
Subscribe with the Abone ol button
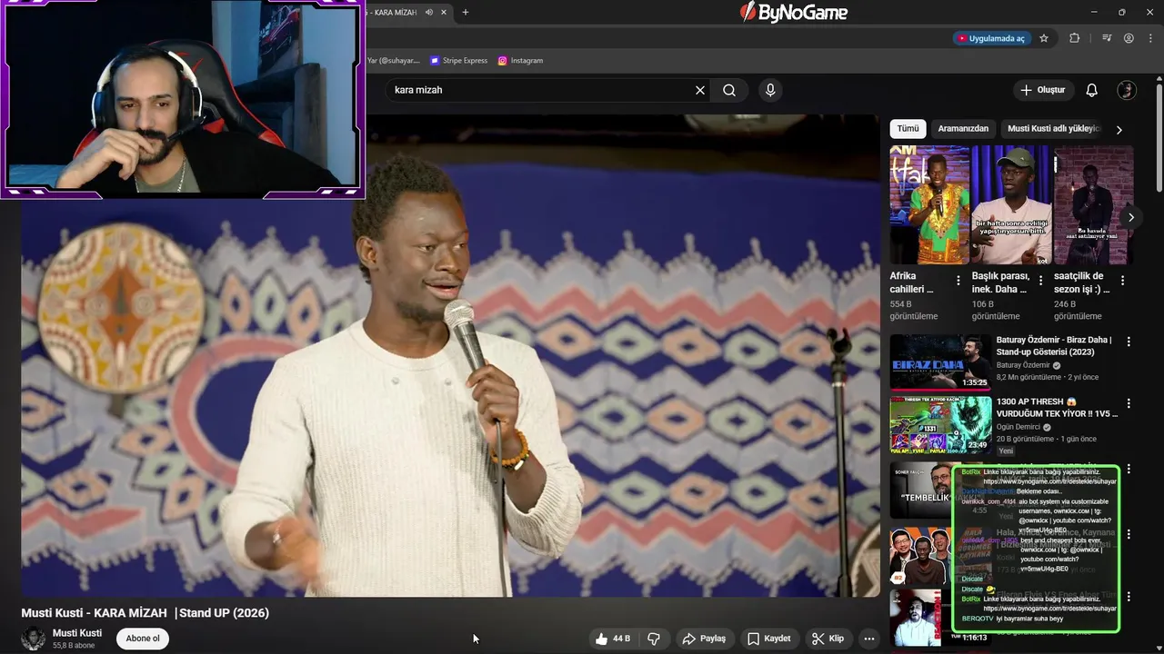click(x=143, y=639)
